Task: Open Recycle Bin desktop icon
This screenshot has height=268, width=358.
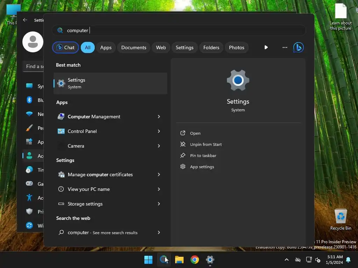Action: pyautogui.click(x=341, y=220)
